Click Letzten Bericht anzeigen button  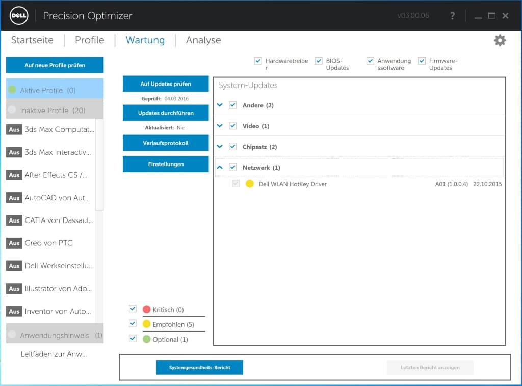coord(430,367)
